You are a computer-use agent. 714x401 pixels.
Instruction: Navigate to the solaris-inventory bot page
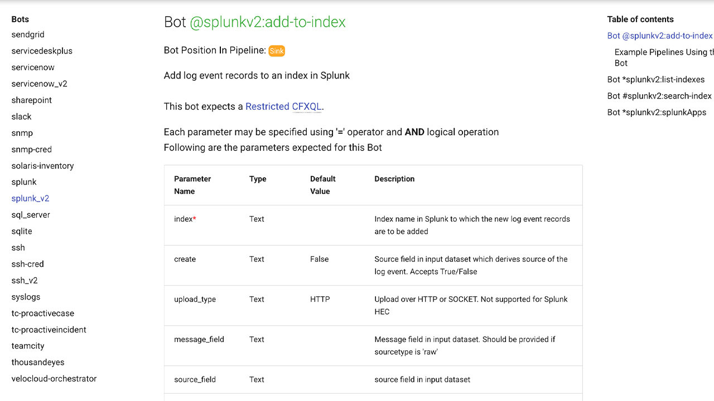42,165
